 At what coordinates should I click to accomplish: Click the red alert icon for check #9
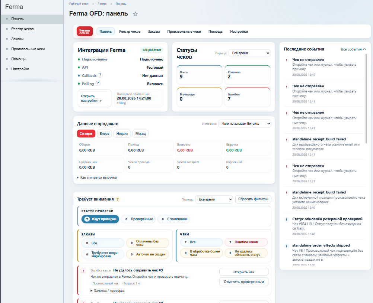point(83,271)
